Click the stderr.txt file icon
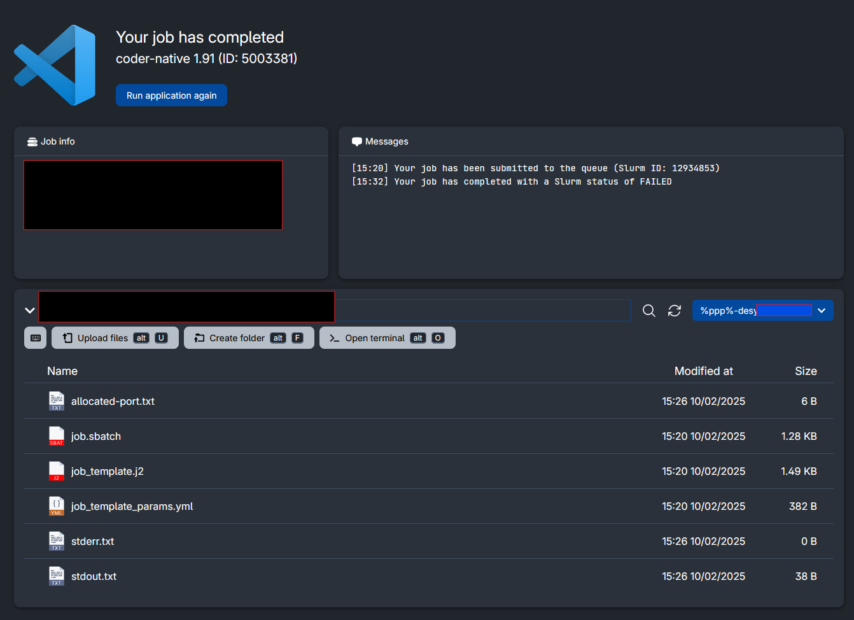854x620 pixels. coord(57,541)
